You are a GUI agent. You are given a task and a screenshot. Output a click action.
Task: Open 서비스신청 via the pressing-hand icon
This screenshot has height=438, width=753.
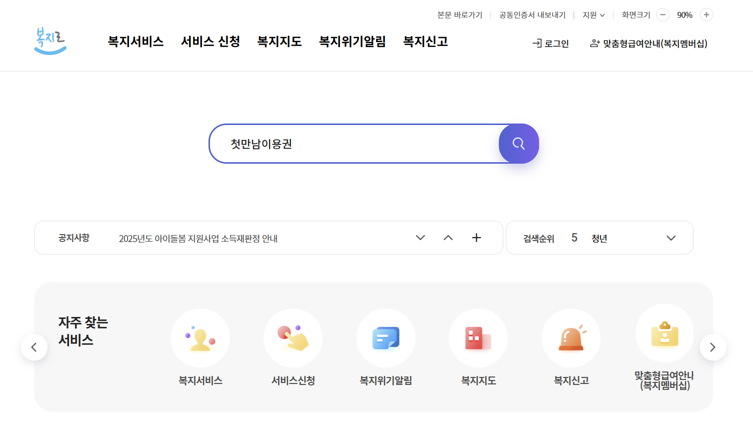(293, 338)
